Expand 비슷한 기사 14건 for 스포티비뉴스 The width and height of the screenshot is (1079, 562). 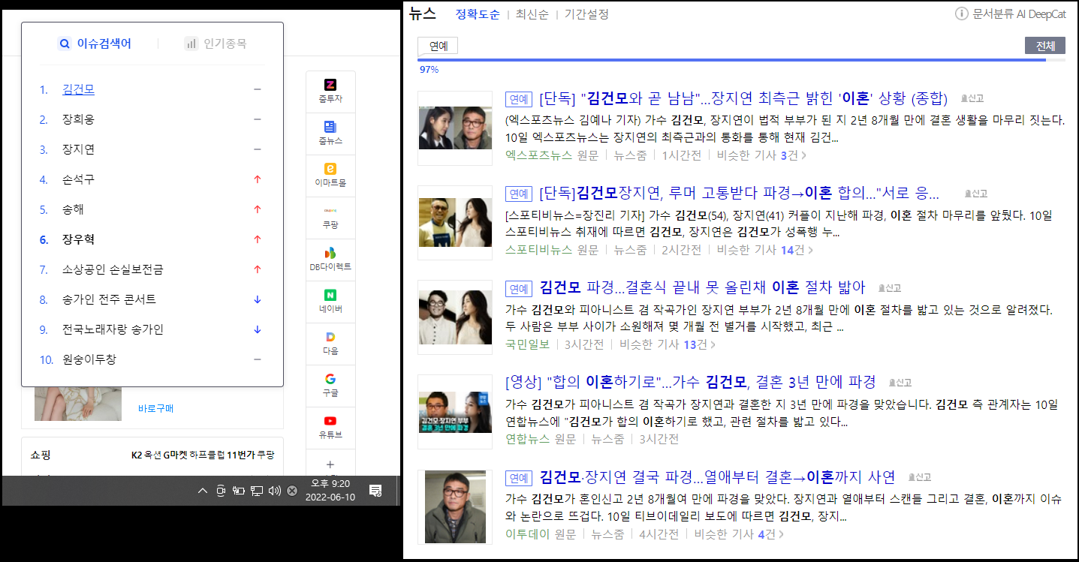765,250
